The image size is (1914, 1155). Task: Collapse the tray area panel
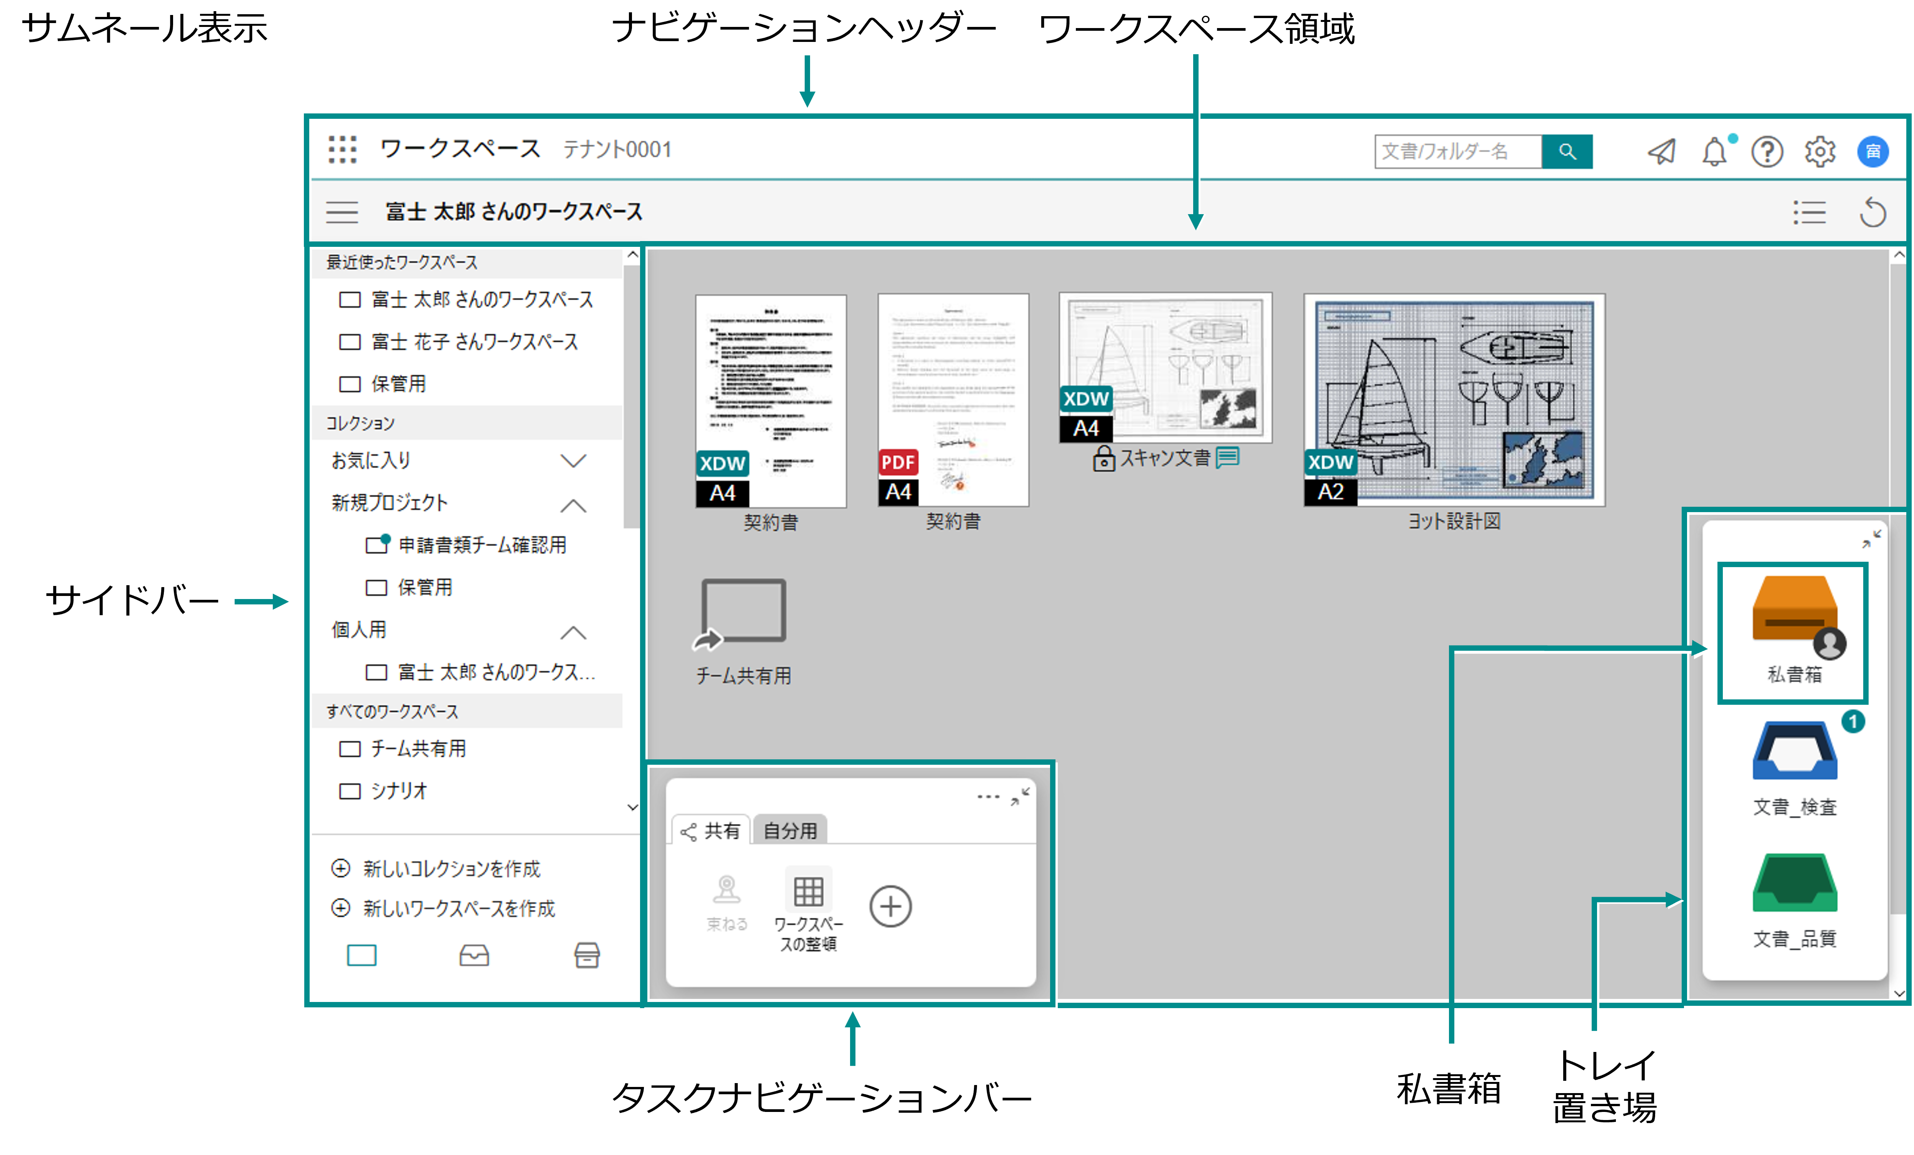(1871, 538)
